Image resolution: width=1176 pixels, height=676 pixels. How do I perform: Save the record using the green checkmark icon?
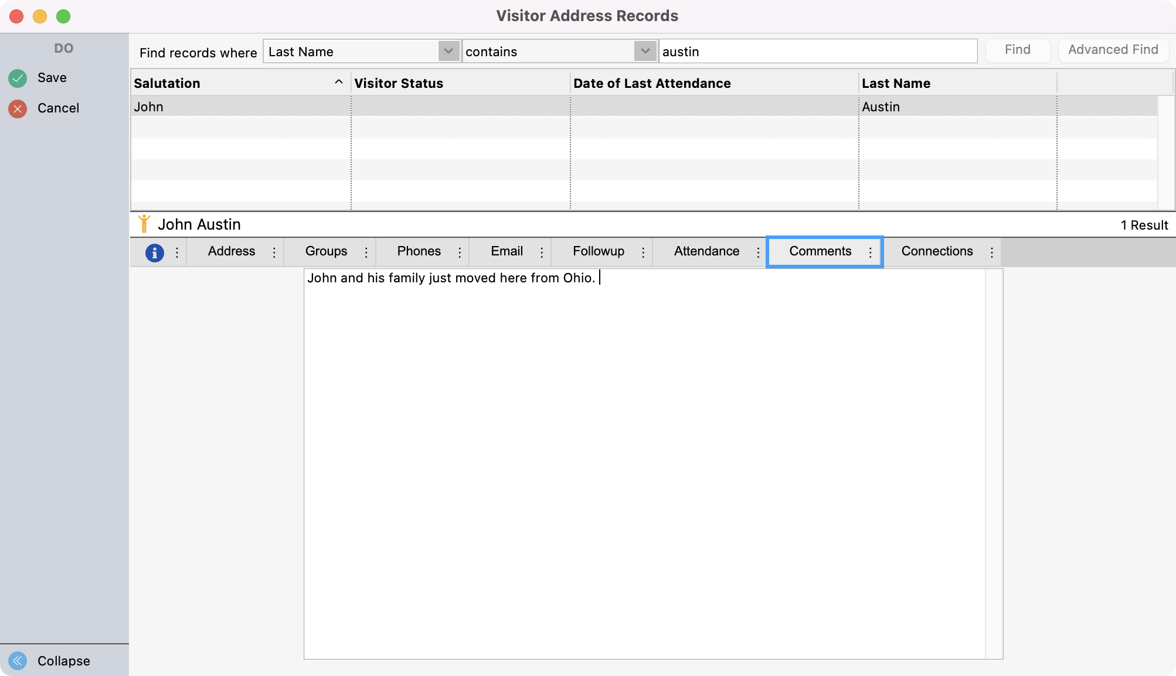[17, 77]
